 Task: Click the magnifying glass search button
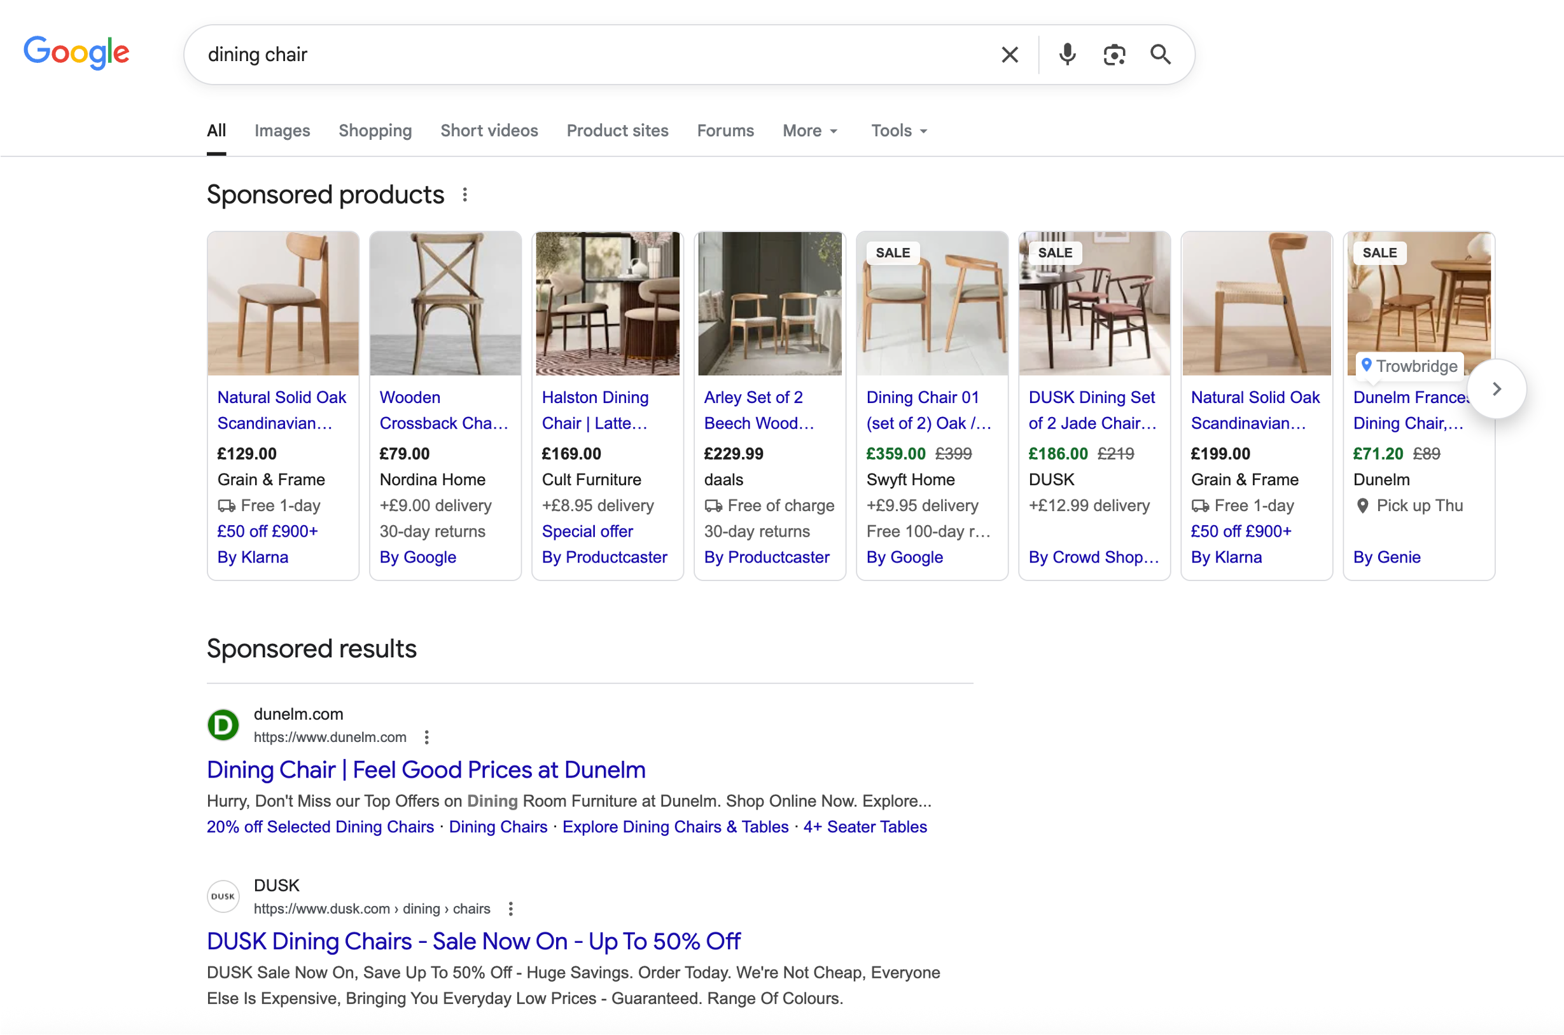(1160, 55)
